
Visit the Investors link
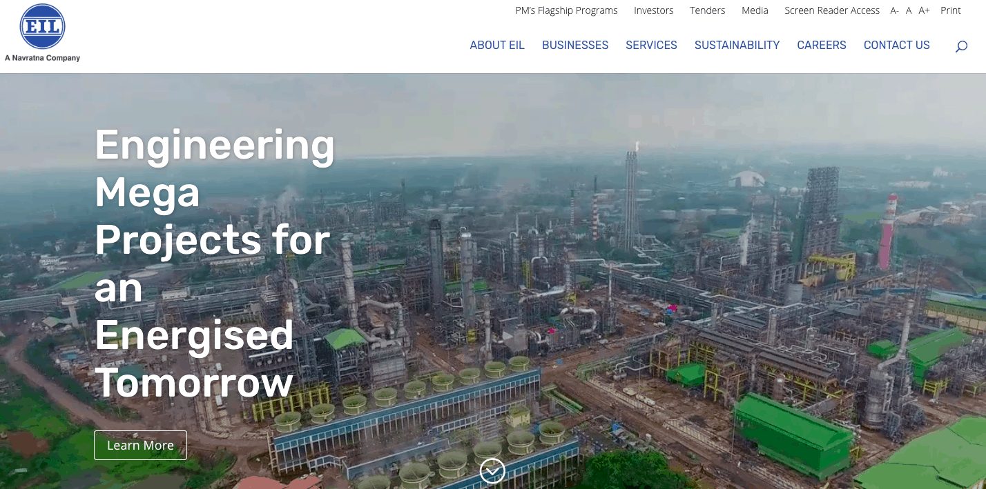653,10
